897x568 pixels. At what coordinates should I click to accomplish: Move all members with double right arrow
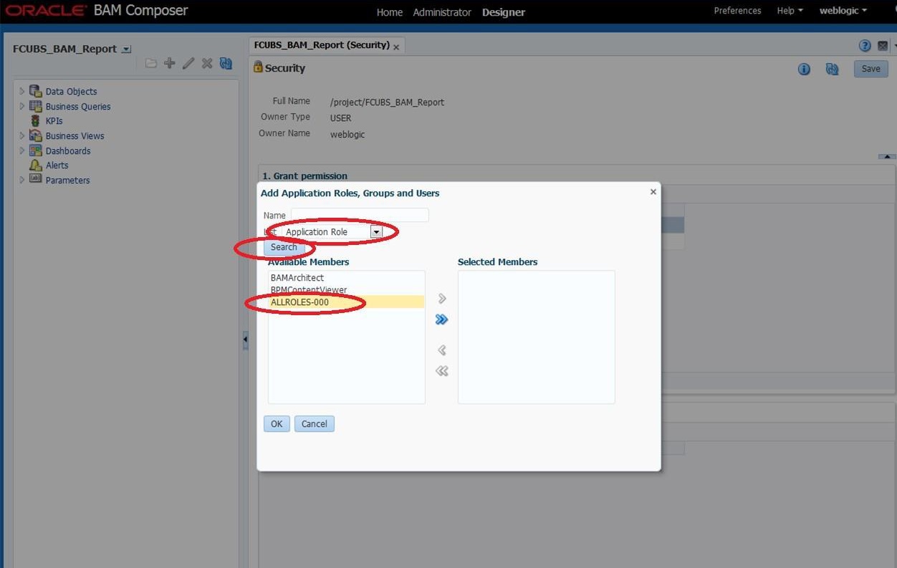click(442, 319)
